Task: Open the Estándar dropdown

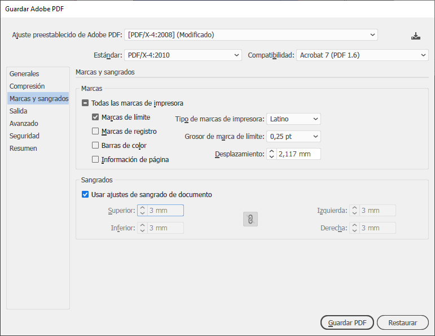Action: tap(183, 55)
